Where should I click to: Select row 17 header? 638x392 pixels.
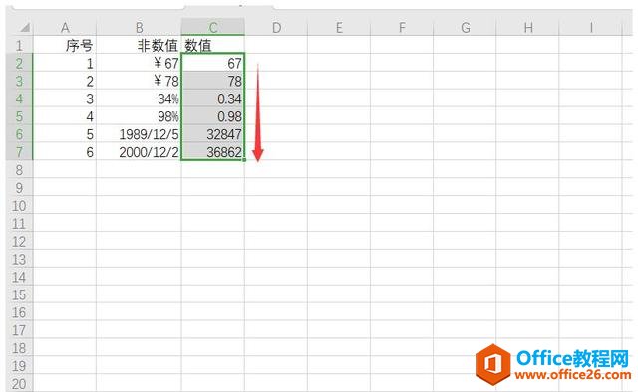point(19,330)
